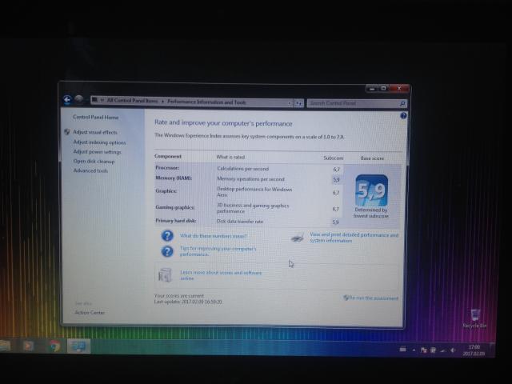512x384 pixels.
Task: Click the printer icon for detailed performance information
Action: coord(297,238)
